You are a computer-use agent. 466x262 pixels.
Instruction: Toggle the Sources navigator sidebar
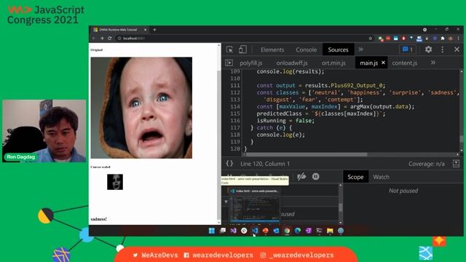pyautogui.click(x=229, y=63)
